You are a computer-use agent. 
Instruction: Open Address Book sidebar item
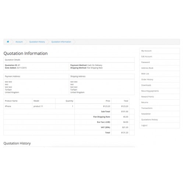(160, 68)
